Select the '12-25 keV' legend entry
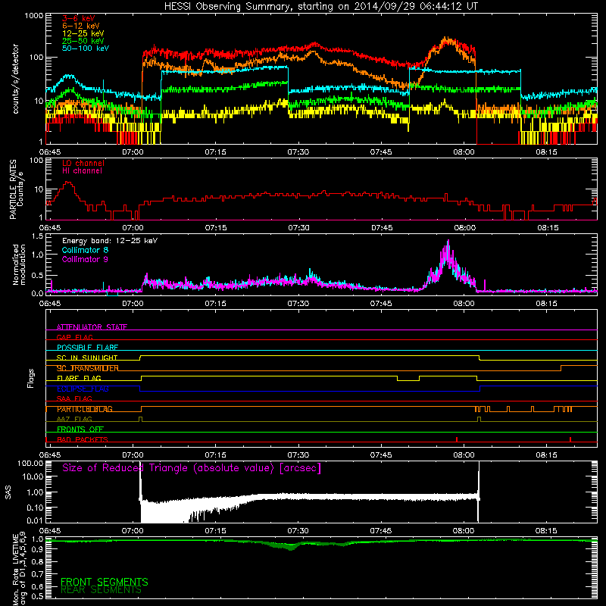The image size is (606, 606). click(83, 33)
